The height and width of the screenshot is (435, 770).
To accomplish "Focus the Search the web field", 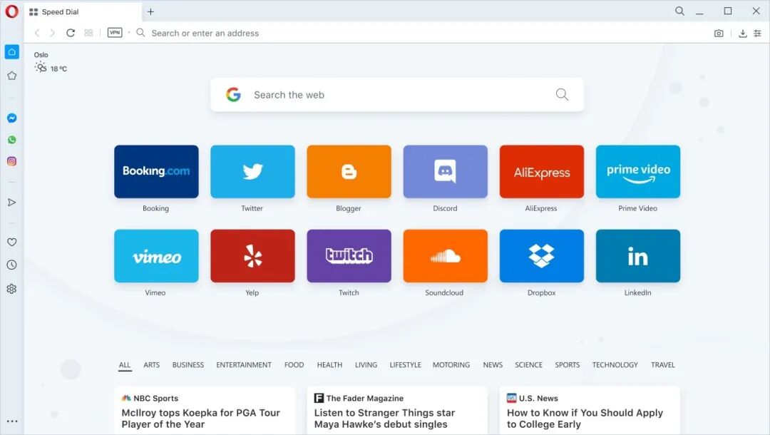I will (x=397, y=94).
